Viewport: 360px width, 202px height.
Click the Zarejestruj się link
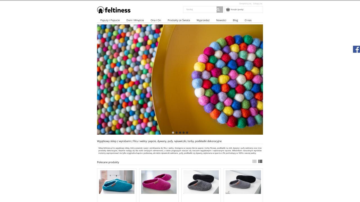[245, 4]
